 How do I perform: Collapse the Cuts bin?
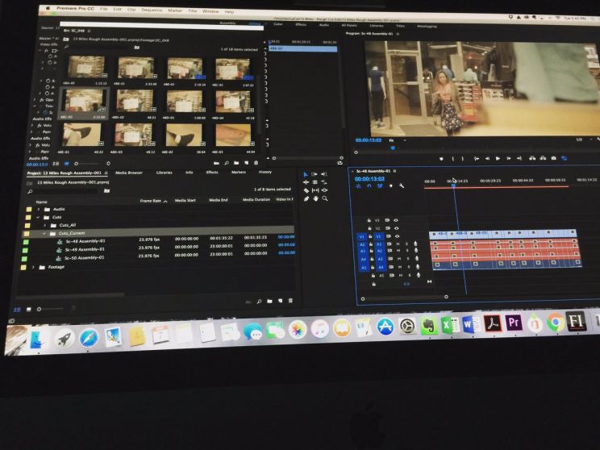(x=38, y=217)
